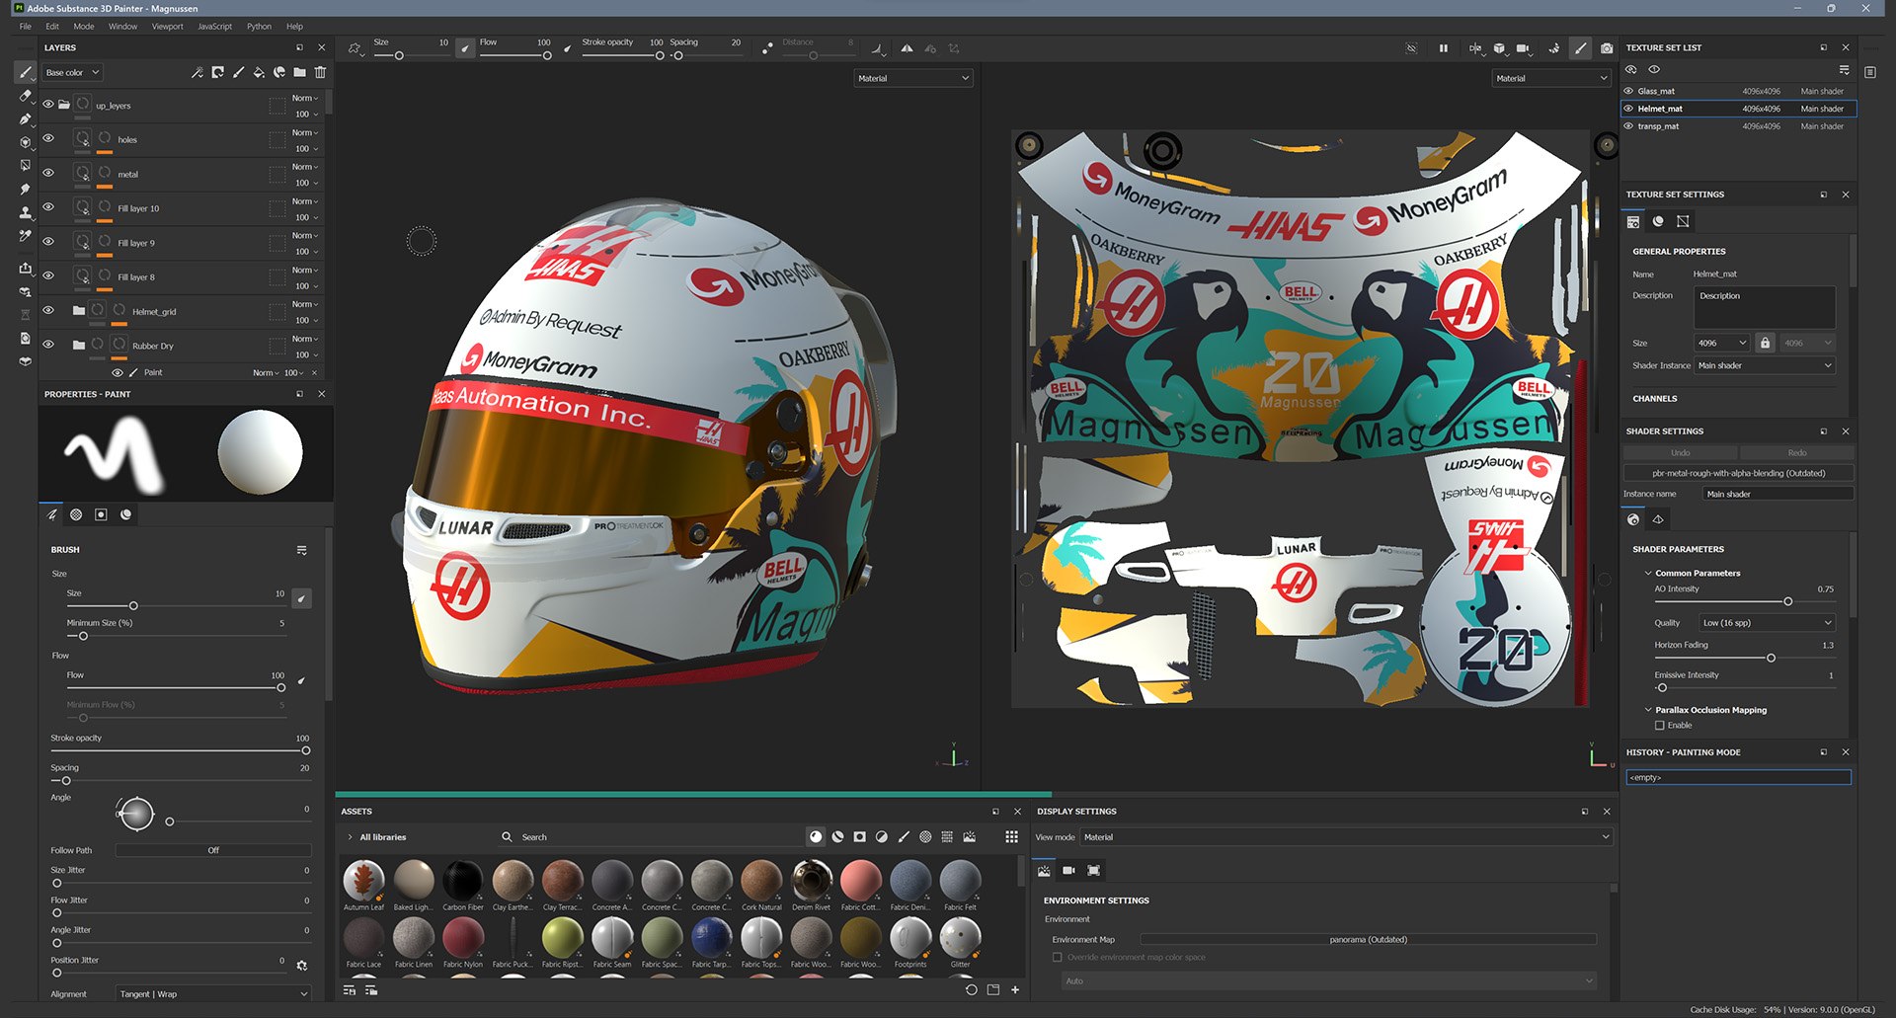This screenshot has width=1896, height=1018.
Task: Hide the metal layer
Action: point(47,173)
